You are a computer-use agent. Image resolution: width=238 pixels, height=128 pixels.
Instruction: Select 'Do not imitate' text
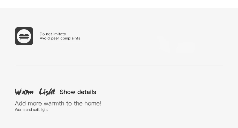[x=53, y=34]
